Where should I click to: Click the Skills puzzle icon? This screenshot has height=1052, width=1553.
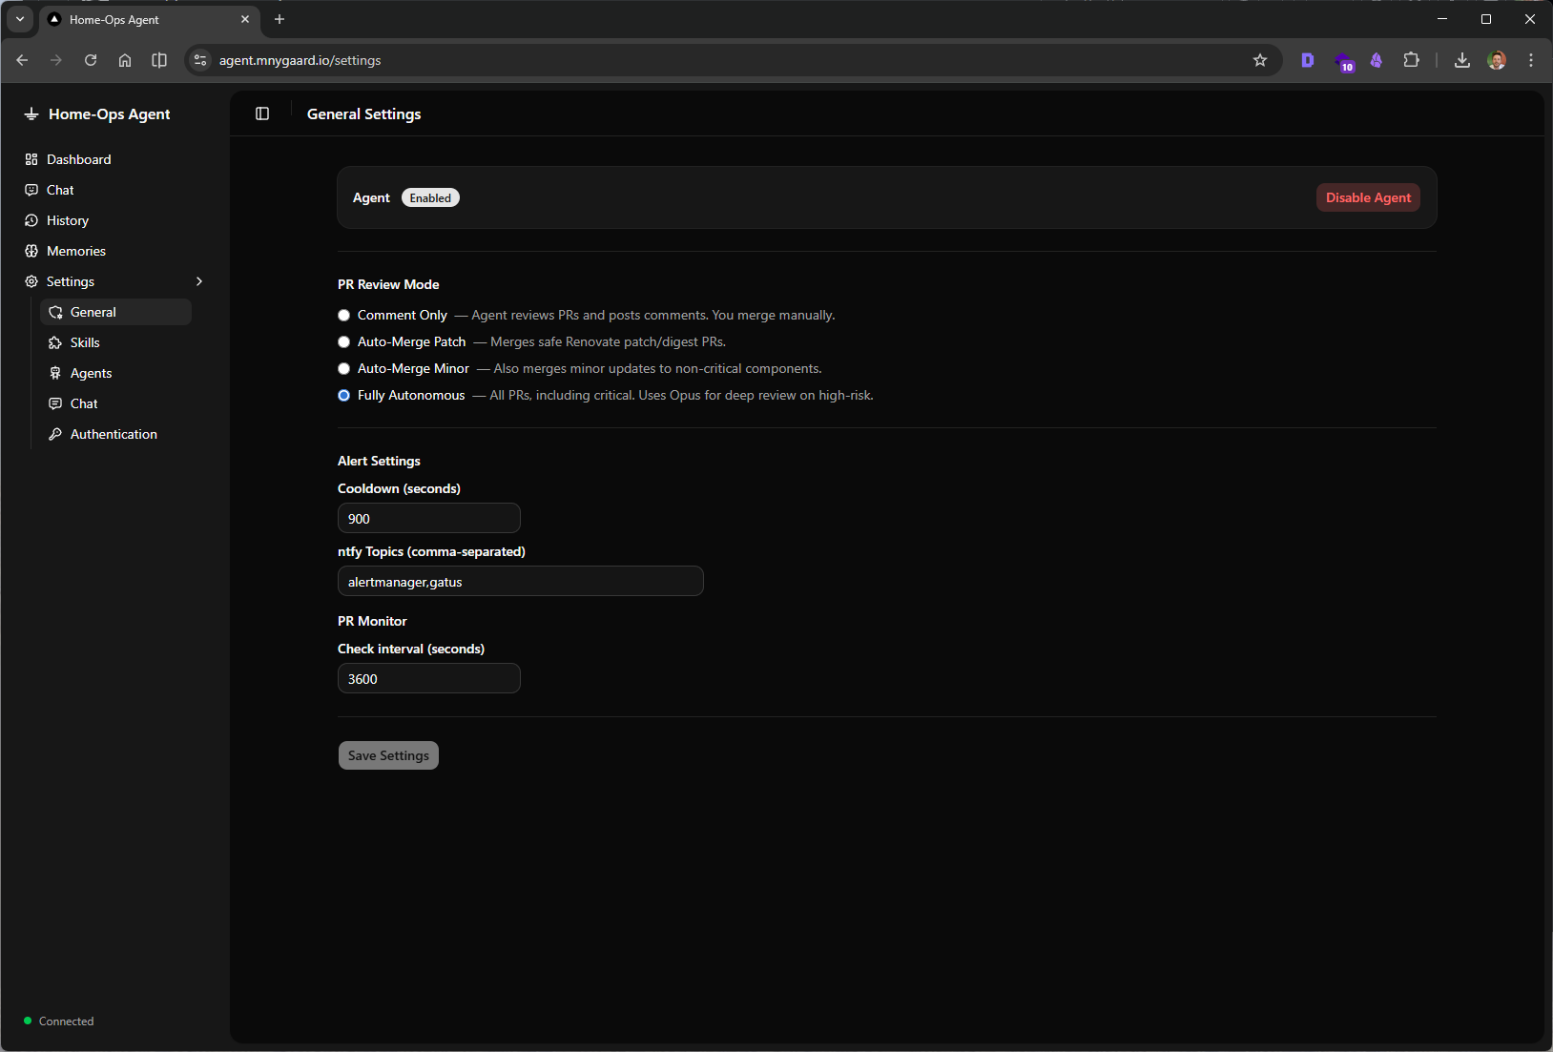(x=55, y=342)
